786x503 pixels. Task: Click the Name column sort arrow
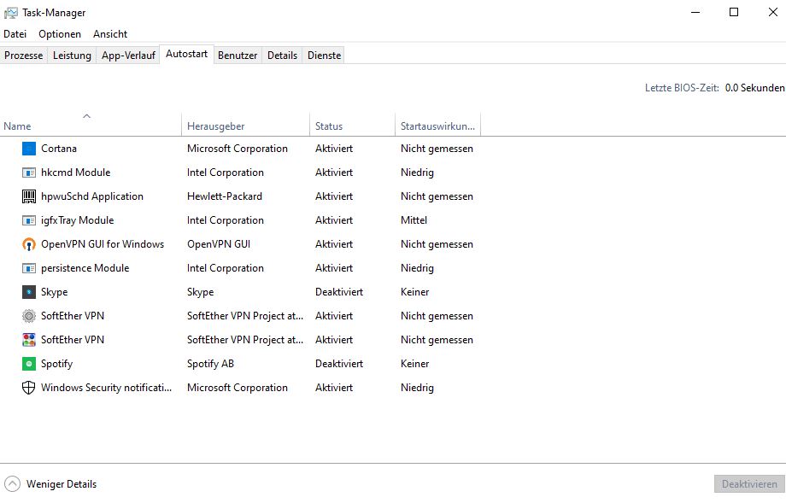coord(87,116)
